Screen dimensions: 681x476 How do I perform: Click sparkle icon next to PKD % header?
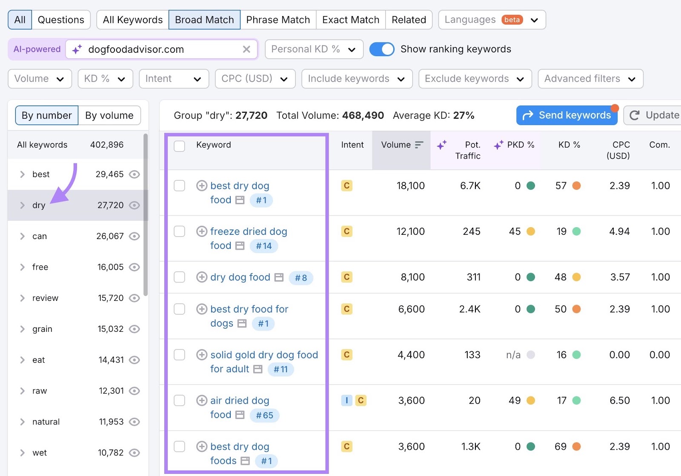(x=498, y=145)
